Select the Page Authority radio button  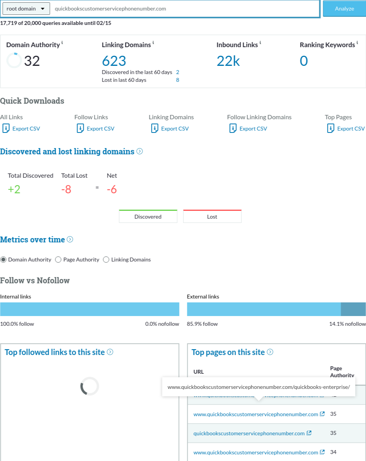pyautogui.click(x=58, y=260)
